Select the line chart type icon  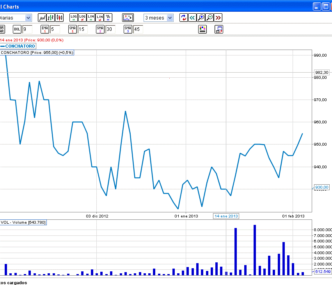(42, 18)
